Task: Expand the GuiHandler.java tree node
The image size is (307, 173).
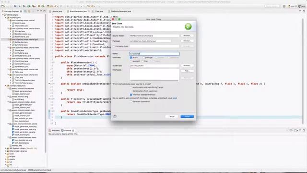Action: 11,42
